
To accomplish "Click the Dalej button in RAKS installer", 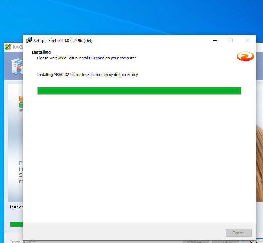I will click(225, 242).
